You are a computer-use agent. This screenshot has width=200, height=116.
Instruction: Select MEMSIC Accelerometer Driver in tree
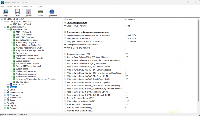point(29,48)
